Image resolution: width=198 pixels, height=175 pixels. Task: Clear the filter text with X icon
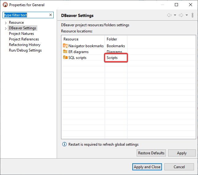51,15
